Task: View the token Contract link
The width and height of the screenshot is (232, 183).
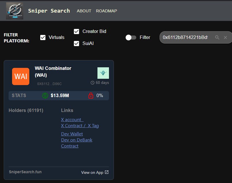Action: [70, 146]
